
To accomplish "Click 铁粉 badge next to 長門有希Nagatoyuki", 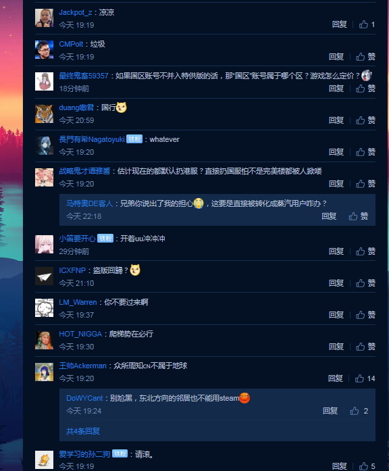I will (134, 139).
